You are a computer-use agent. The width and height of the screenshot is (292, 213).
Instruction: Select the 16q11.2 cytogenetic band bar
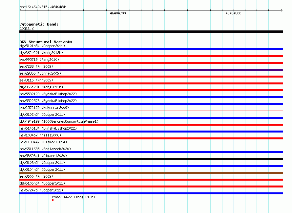151,32
